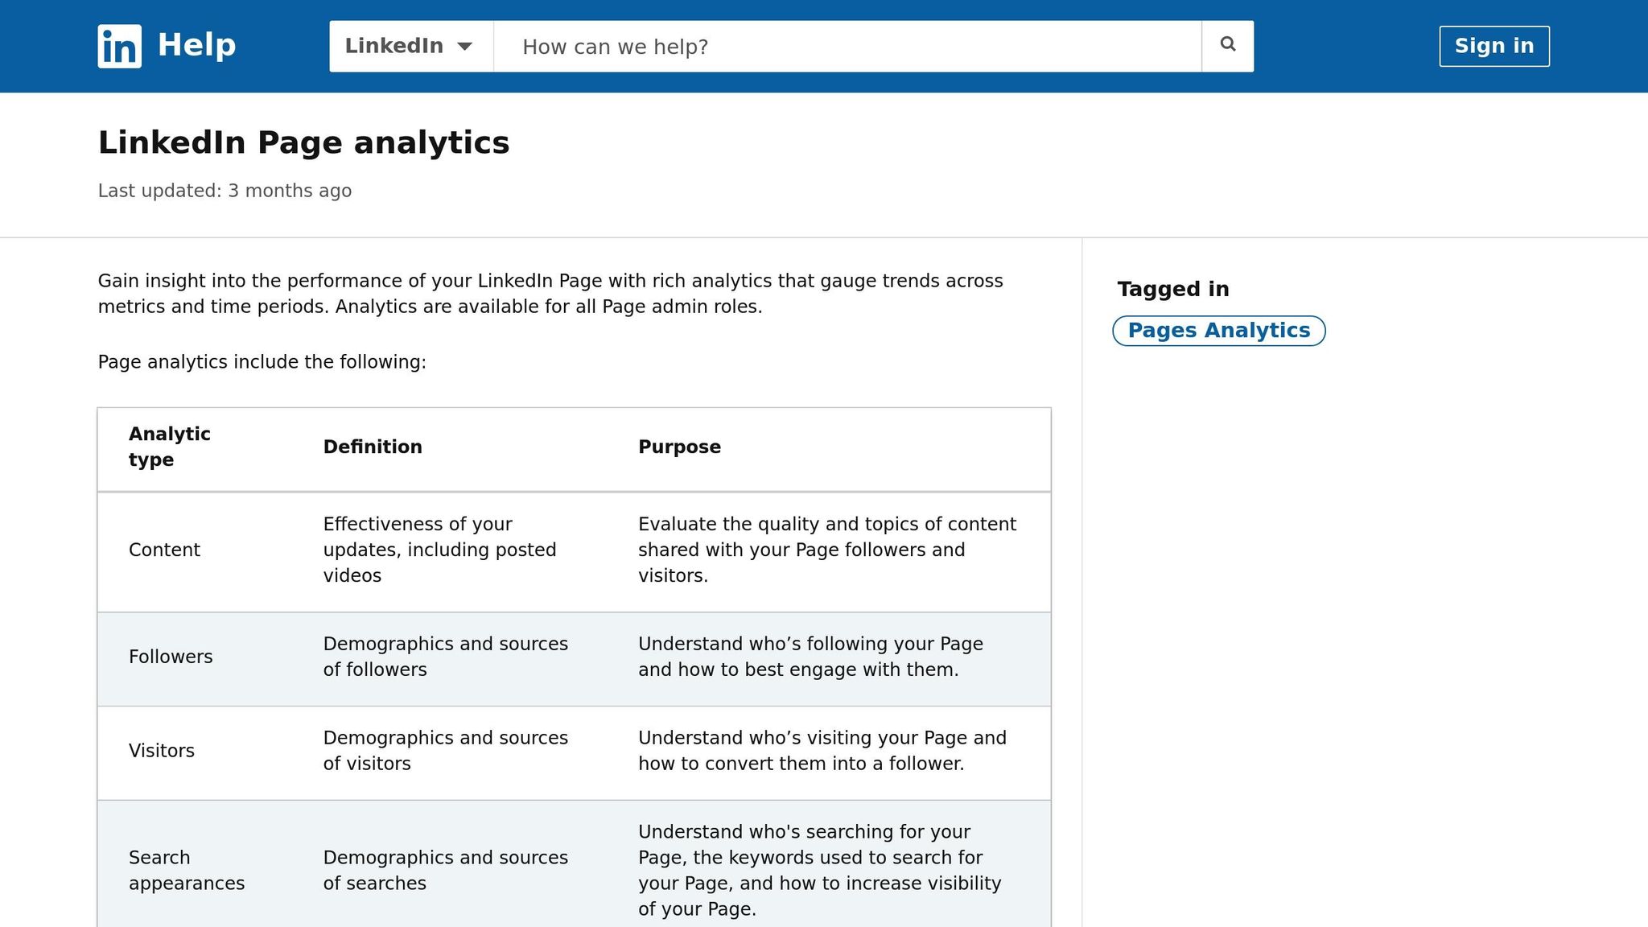Click the Sign in button
The image size is (1648, 927).
click(x=1493, y=46)
